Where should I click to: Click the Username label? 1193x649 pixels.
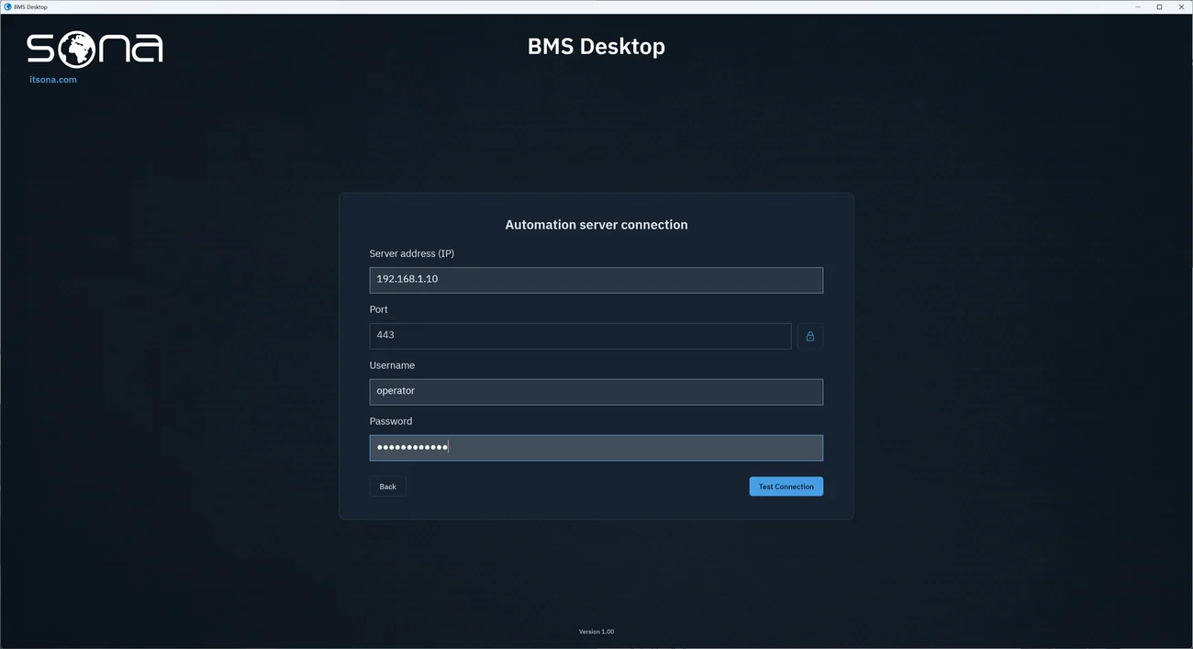pyautogui.click(x=392, y=365)
